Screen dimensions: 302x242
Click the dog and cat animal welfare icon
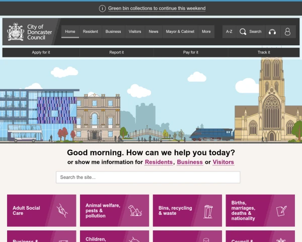pyautogui.click(x=135, y=210)
